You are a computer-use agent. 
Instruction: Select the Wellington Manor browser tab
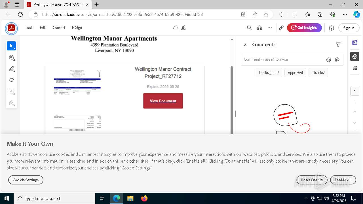point(58,5)
